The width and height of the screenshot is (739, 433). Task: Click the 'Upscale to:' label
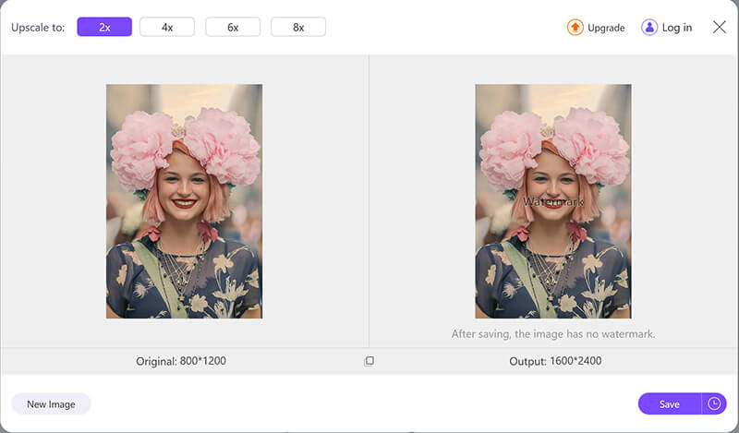(x=38, y=28)
